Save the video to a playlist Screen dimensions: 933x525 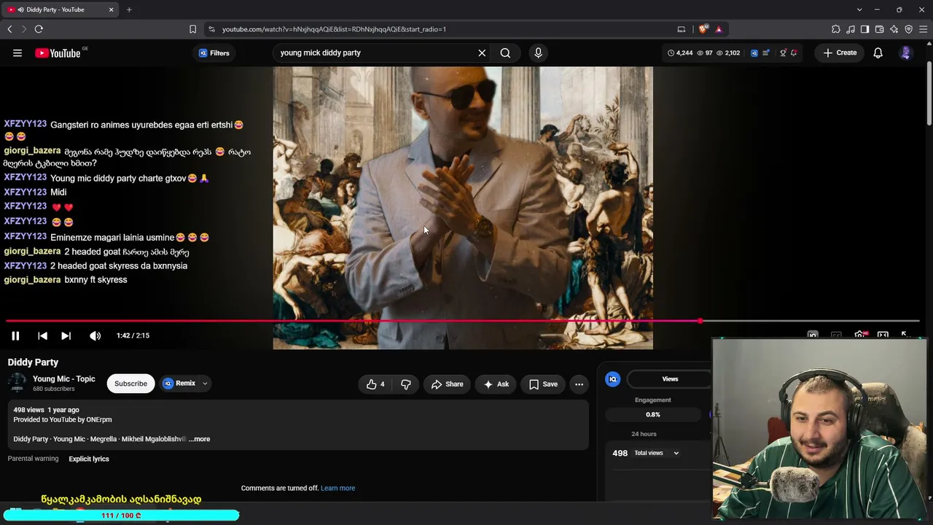543,384
